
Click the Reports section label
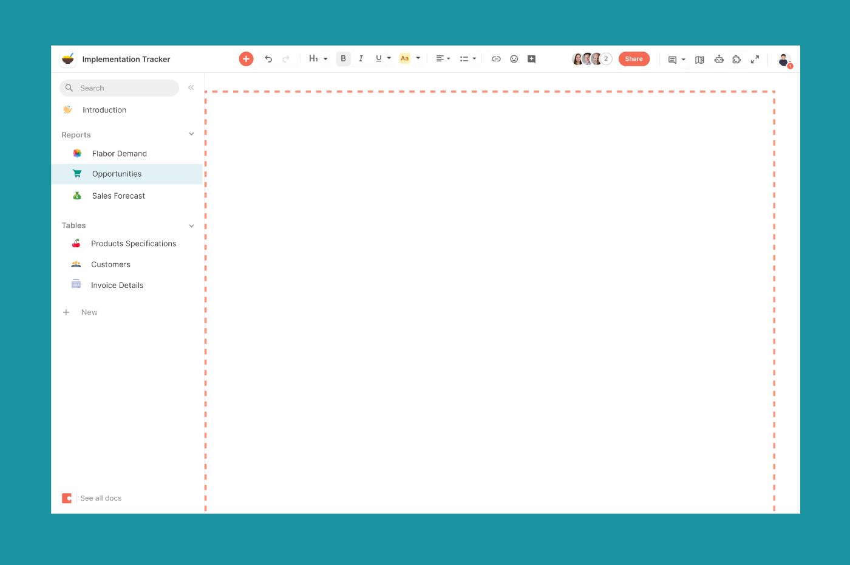(76, 135)
